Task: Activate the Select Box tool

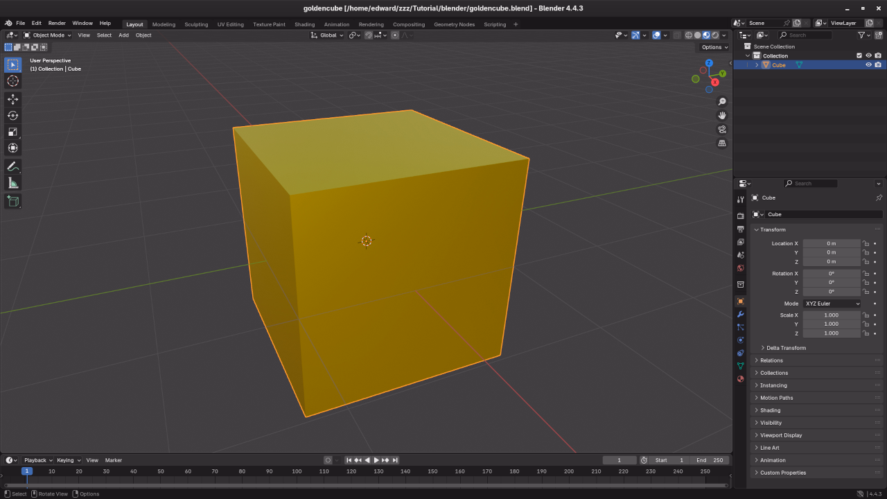Action: pyautogui.click(x=12, y=64)
